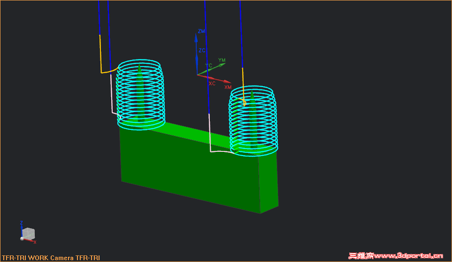452x262 pixels.
Task: Click the TFR-TRI WORK Camera view label
Action: [51, 258]
